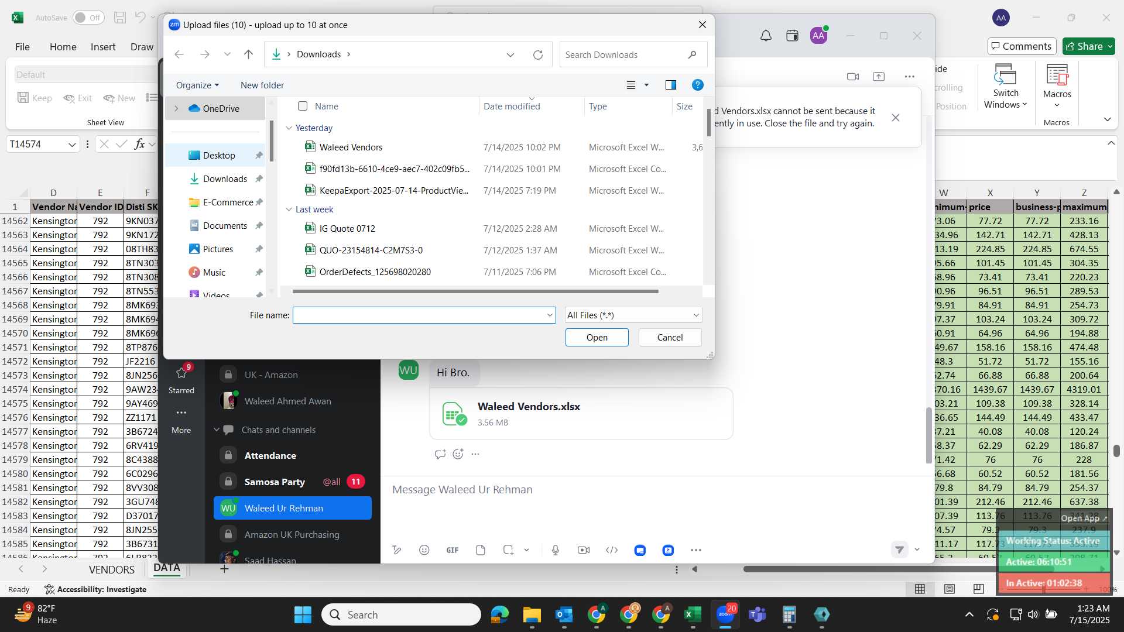The image size is (1124, 632).
Task: Click the help icon in upload dialog
Action: (x=698, y=85)
